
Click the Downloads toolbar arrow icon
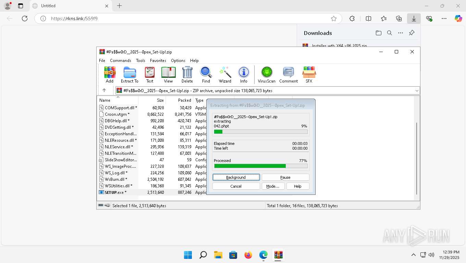(x=414, y=18)
